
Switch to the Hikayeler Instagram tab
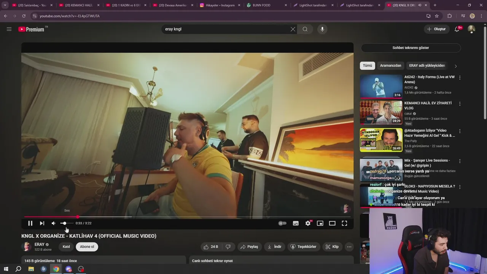(220, 5)
